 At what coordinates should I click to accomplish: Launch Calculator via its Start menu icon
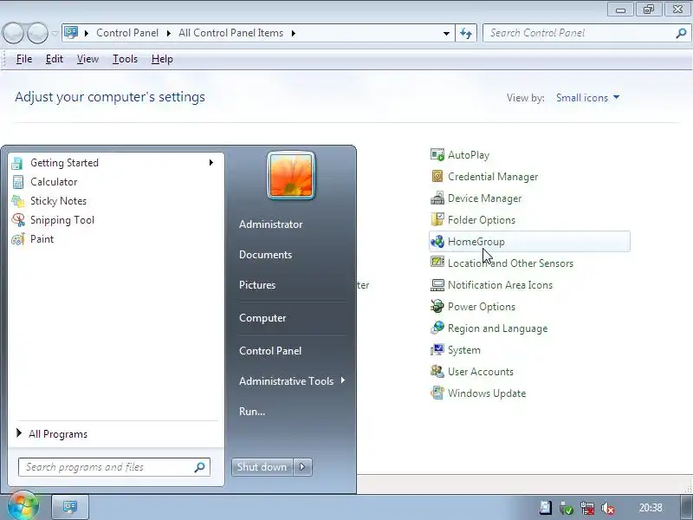click(x=17, y=182)
